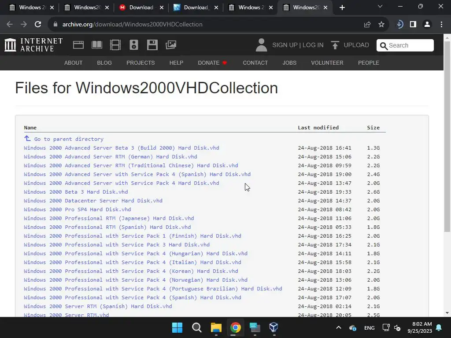Click the download manager extension icon

coord(400,25)
